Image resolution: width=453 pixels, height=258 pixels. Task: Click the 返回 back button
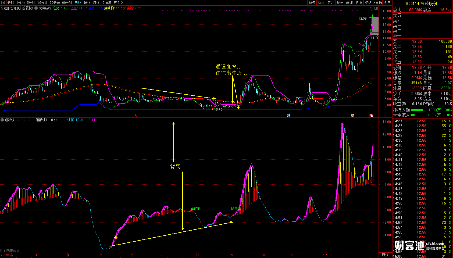387,3
